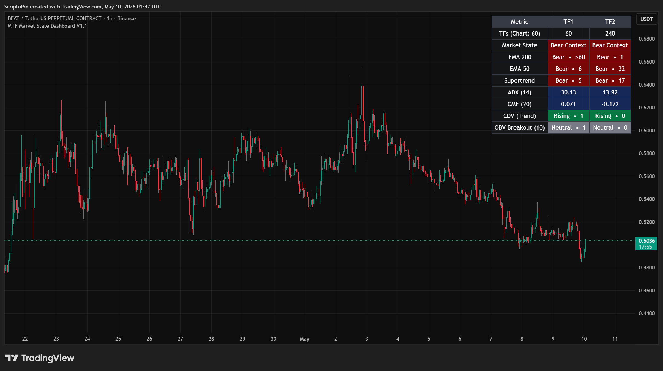Click the MTF Market State Dashboard V1.1 label
663x371 pixels.
click(x=47, y=26)
